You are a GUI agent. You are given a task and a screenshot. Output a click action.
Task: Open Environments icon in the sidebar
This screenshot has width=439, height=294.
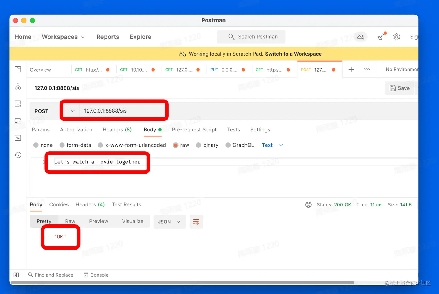pos(18,104)
